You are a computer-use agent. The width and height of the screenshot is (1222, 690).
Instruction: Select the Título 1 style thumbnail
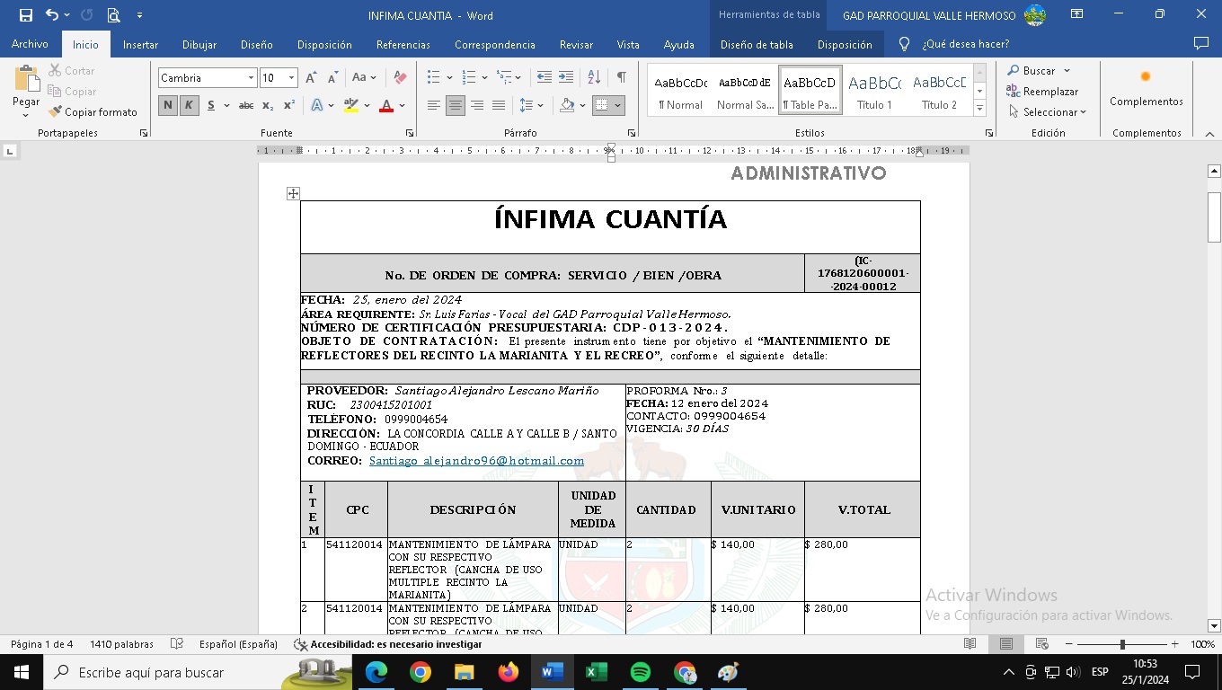(874, 91)
